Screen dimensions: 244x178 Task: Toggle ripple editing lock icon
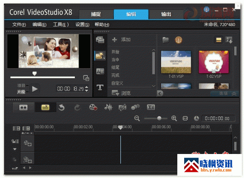pyautogui.click(x=15, y=141)
